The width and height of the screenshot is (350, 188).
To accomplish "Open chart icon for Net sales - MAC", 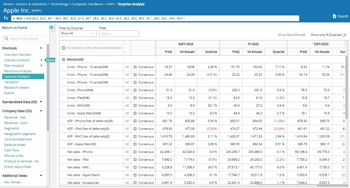I will [x=127, y=167].
